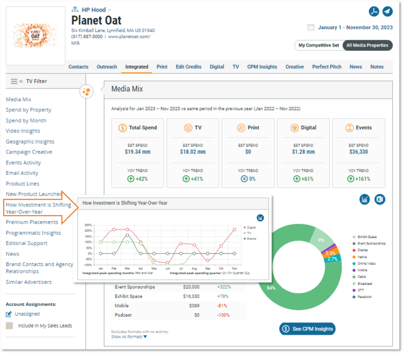This screenshot has width=403, height=353.
Task: Toggle Events series in the line chart legend
Action: pos(250,239)
